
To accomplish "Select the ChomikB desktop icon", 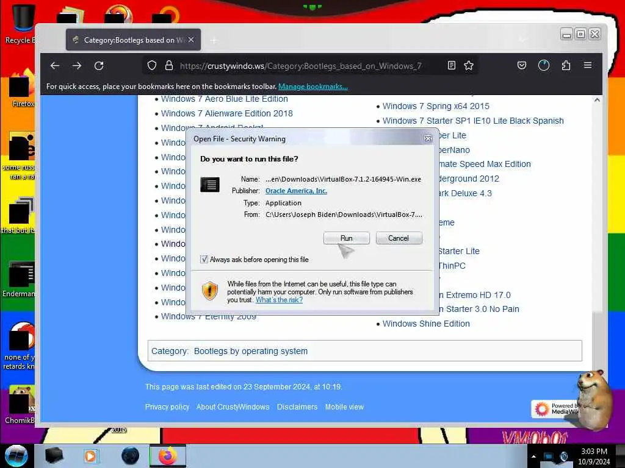I will tap(20, 404).
